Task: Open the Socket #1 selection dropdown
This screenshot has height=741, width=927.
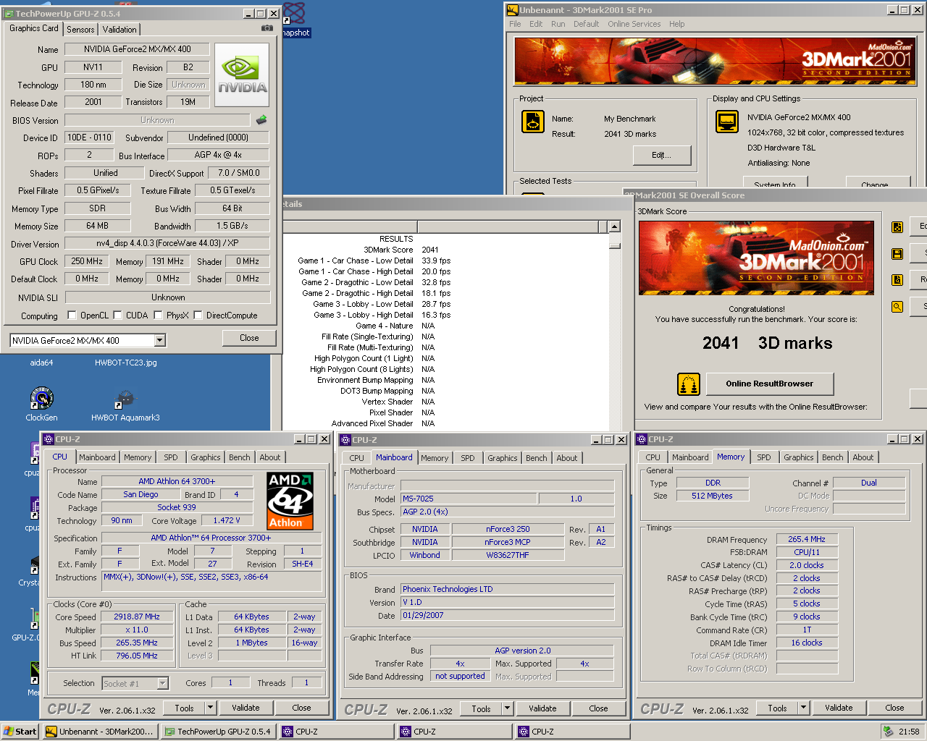Action: 162,683
